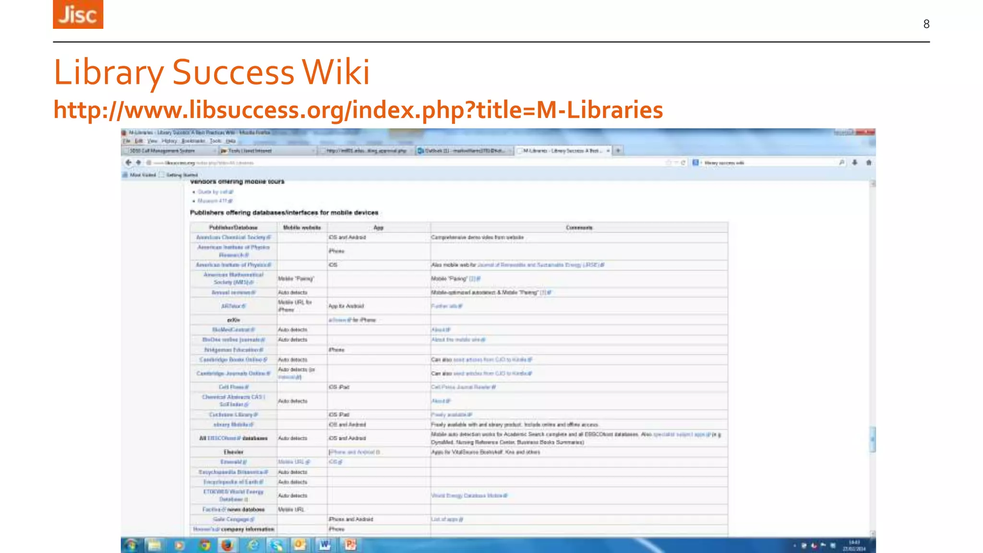The width and height of the screenshot is (983, 553).
Task: Click the Firefox forward arrow button
Action: 139,163
